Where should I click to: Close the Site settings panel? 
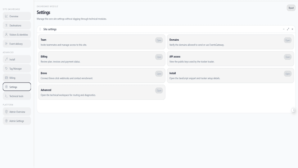(292, 29)
